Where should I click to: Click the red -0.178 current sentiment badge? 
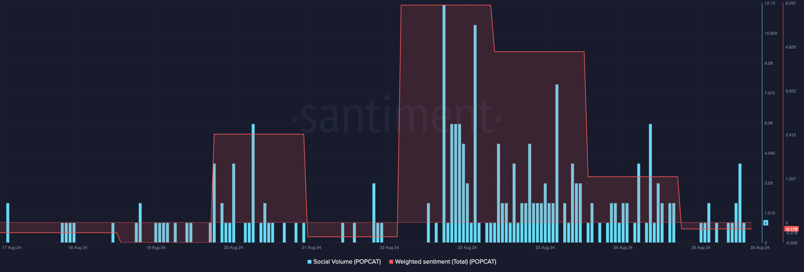click(x=791, y=229)
